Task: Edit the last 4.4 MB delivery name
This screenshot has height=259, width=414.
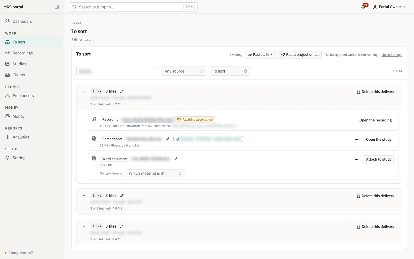Action: (x=122, y=226)
